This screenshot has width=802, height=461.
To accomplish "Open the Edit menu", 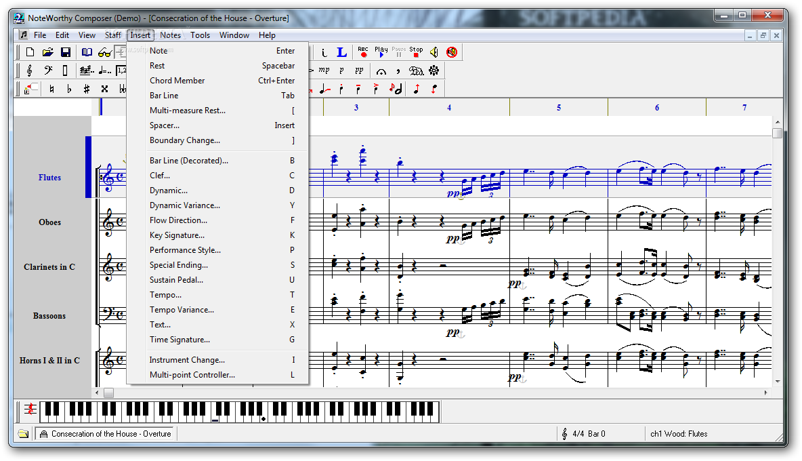I will [62, 35].
